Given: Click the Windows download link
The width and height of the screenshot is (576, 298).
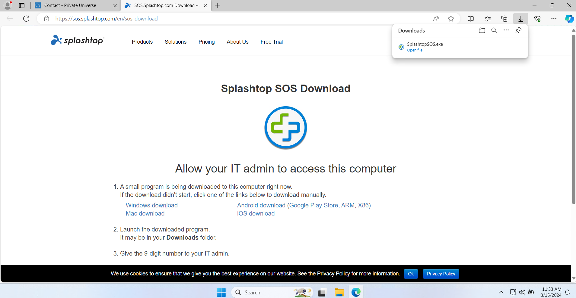Looking at the screenshot, I should [151, 205].
